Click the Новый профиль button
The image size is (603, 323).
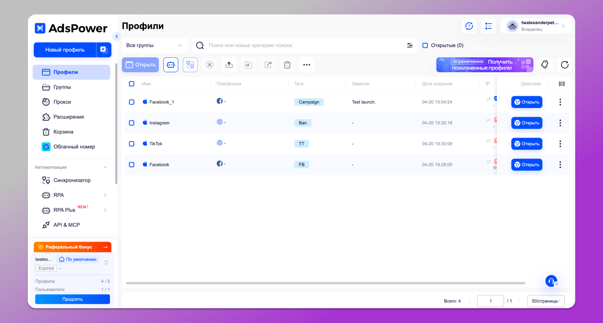coord(65,50)
